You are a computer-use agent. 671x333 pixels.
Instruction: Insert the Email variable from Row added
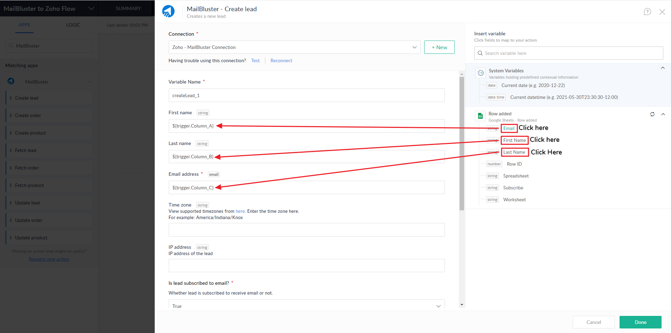click(x=509, y=128)
